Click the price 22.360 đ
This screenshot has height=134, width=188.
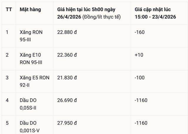tap(67, 55)
